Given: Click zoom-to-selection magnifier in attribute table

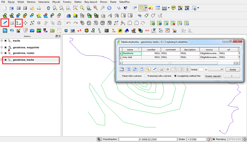Looking at the screenshot, I should pos(148,69).
